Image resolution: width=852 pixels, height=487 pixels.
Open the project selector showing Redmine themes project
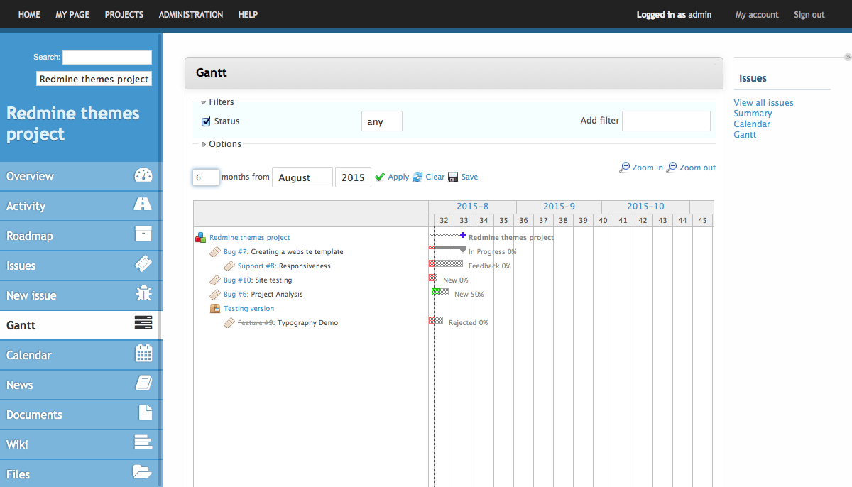[94, 79]
